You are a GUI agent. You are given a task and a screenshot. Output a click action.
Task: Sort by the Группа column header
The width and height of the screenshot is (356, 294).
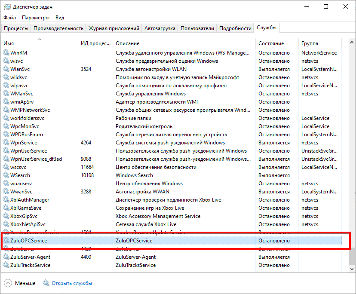pyautogui.click(x=310, y=43)
